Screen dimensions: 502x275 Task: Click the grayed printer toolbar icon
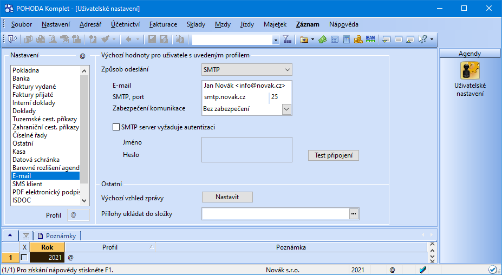41,40
